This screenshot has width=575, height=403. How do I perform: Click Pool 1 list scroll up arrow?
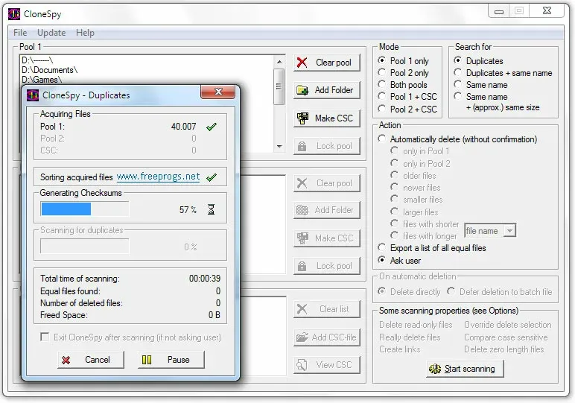[x=279, y=62]
